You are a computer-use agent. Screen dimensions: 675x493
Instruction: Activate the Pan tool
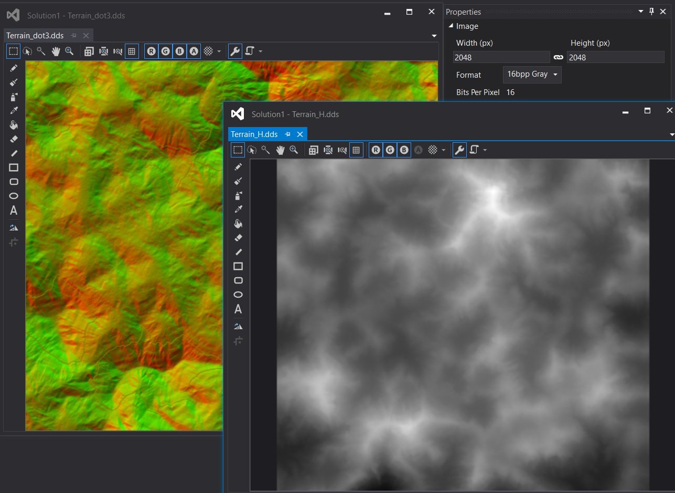click(x=56, y=51)
